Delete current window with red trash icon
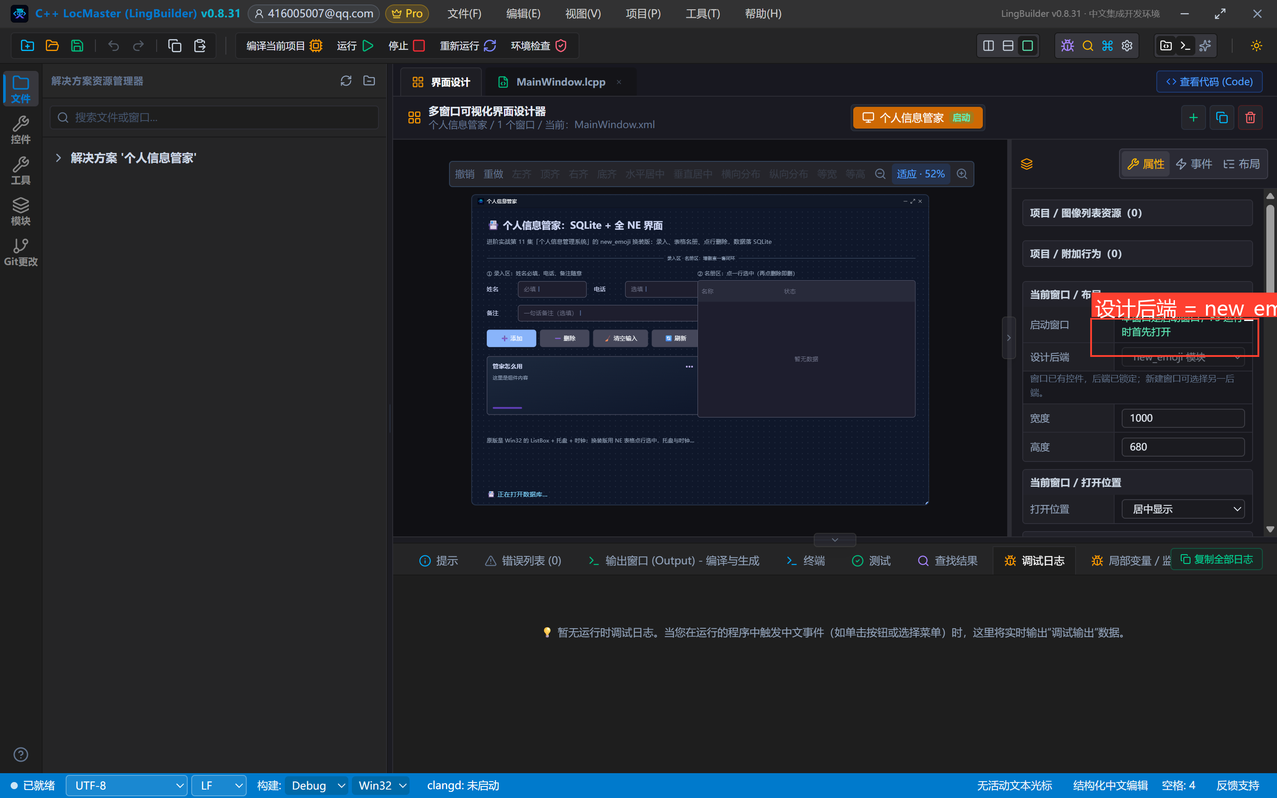This screenshot has height=798, width=1277. tap(1250, 117)
